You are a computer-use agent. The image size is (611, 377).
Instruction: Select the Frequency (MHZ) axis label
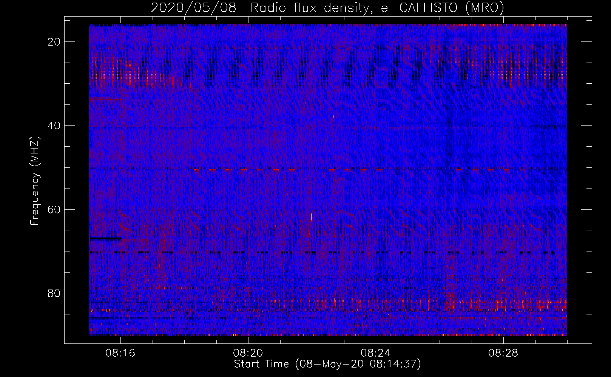[35, 181]
